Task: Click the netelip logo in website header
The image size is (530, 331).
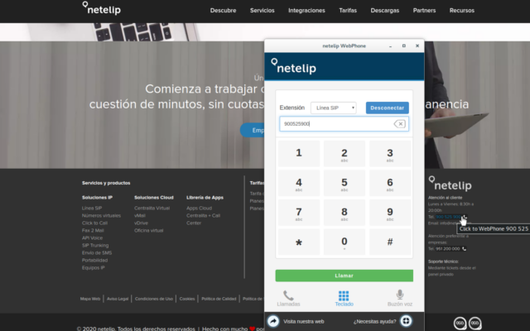Action: [102, 8]
